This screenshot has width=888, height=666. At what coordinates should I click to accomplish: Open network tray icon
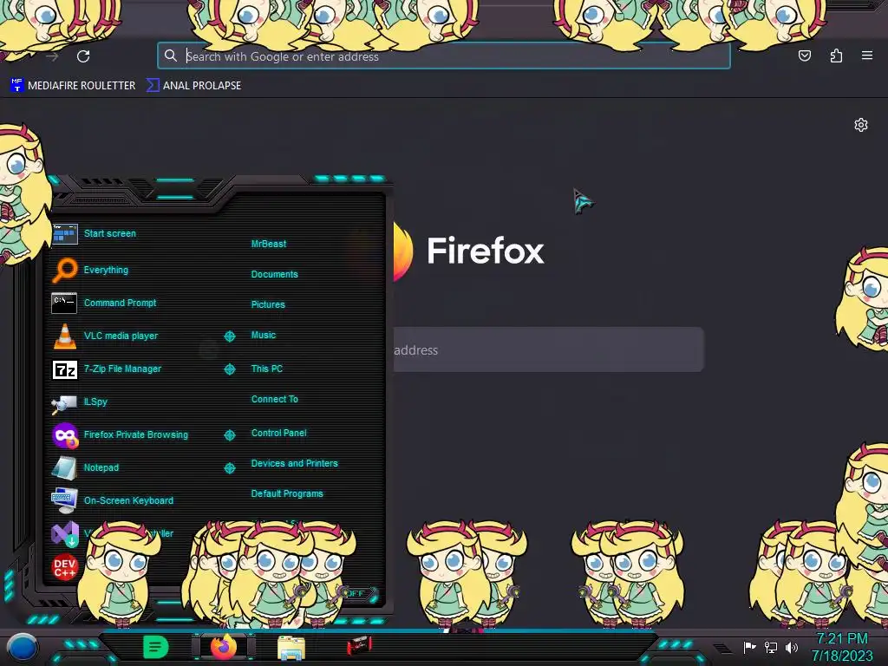[x=771, y=647]
